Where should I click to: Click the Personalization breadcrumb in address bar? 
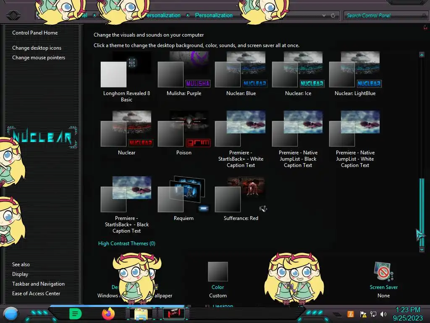tap(214, 16)
